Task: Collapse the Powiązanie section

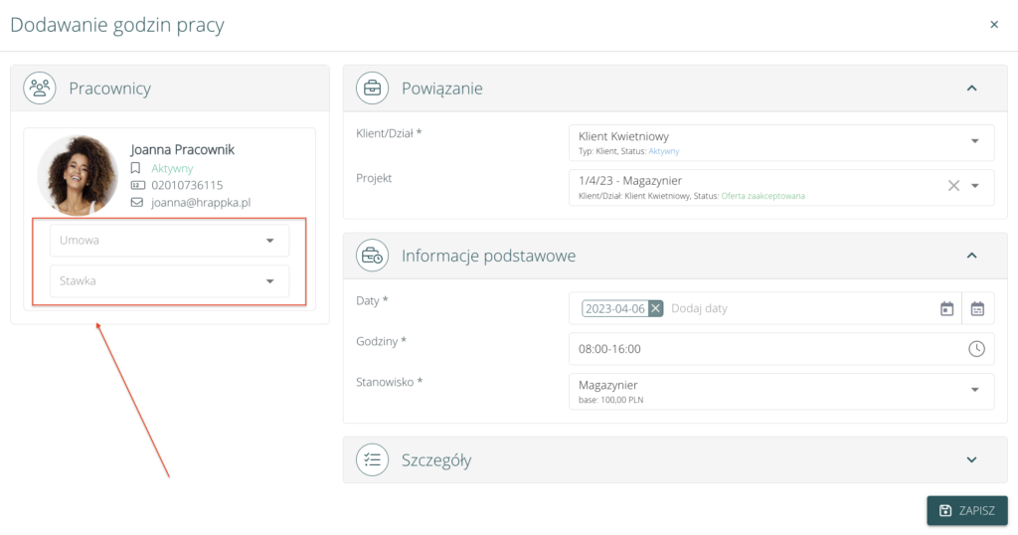Action: [x=971, y=88]
